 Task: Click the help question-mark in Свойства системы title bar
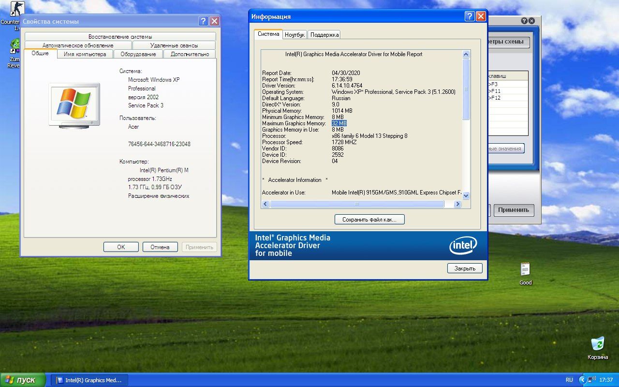pos(204,21)
